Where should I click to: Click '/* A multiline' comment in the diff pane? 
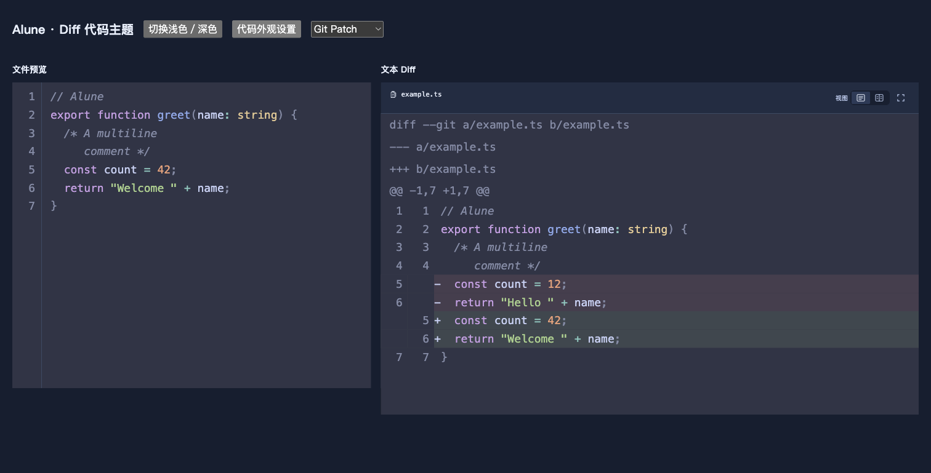[501, 247]
